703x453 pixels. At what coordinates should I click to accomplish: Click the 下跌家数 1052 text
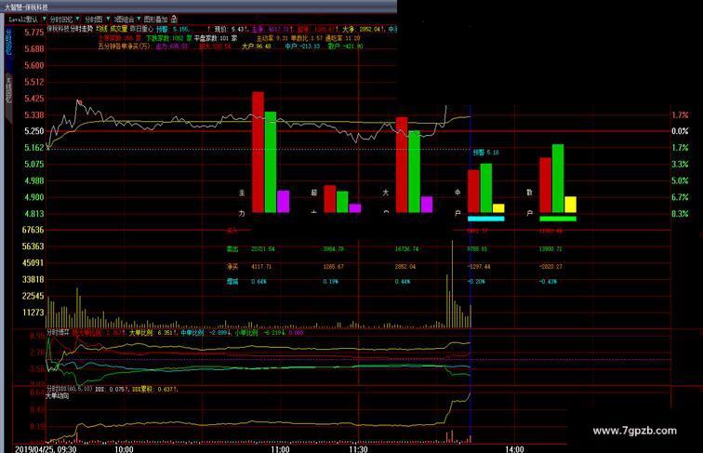[168, 38]
